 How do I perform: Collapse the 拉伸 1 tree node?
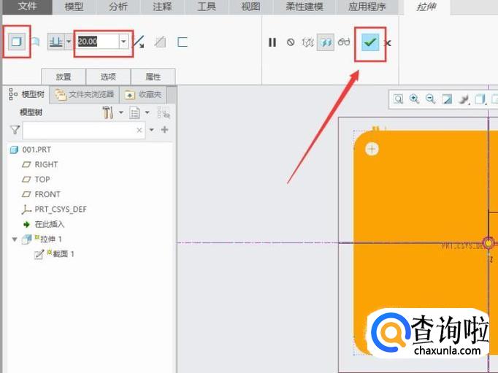coord(15,239)
